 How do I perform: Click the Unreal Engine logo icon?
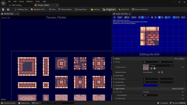(3, 3)
